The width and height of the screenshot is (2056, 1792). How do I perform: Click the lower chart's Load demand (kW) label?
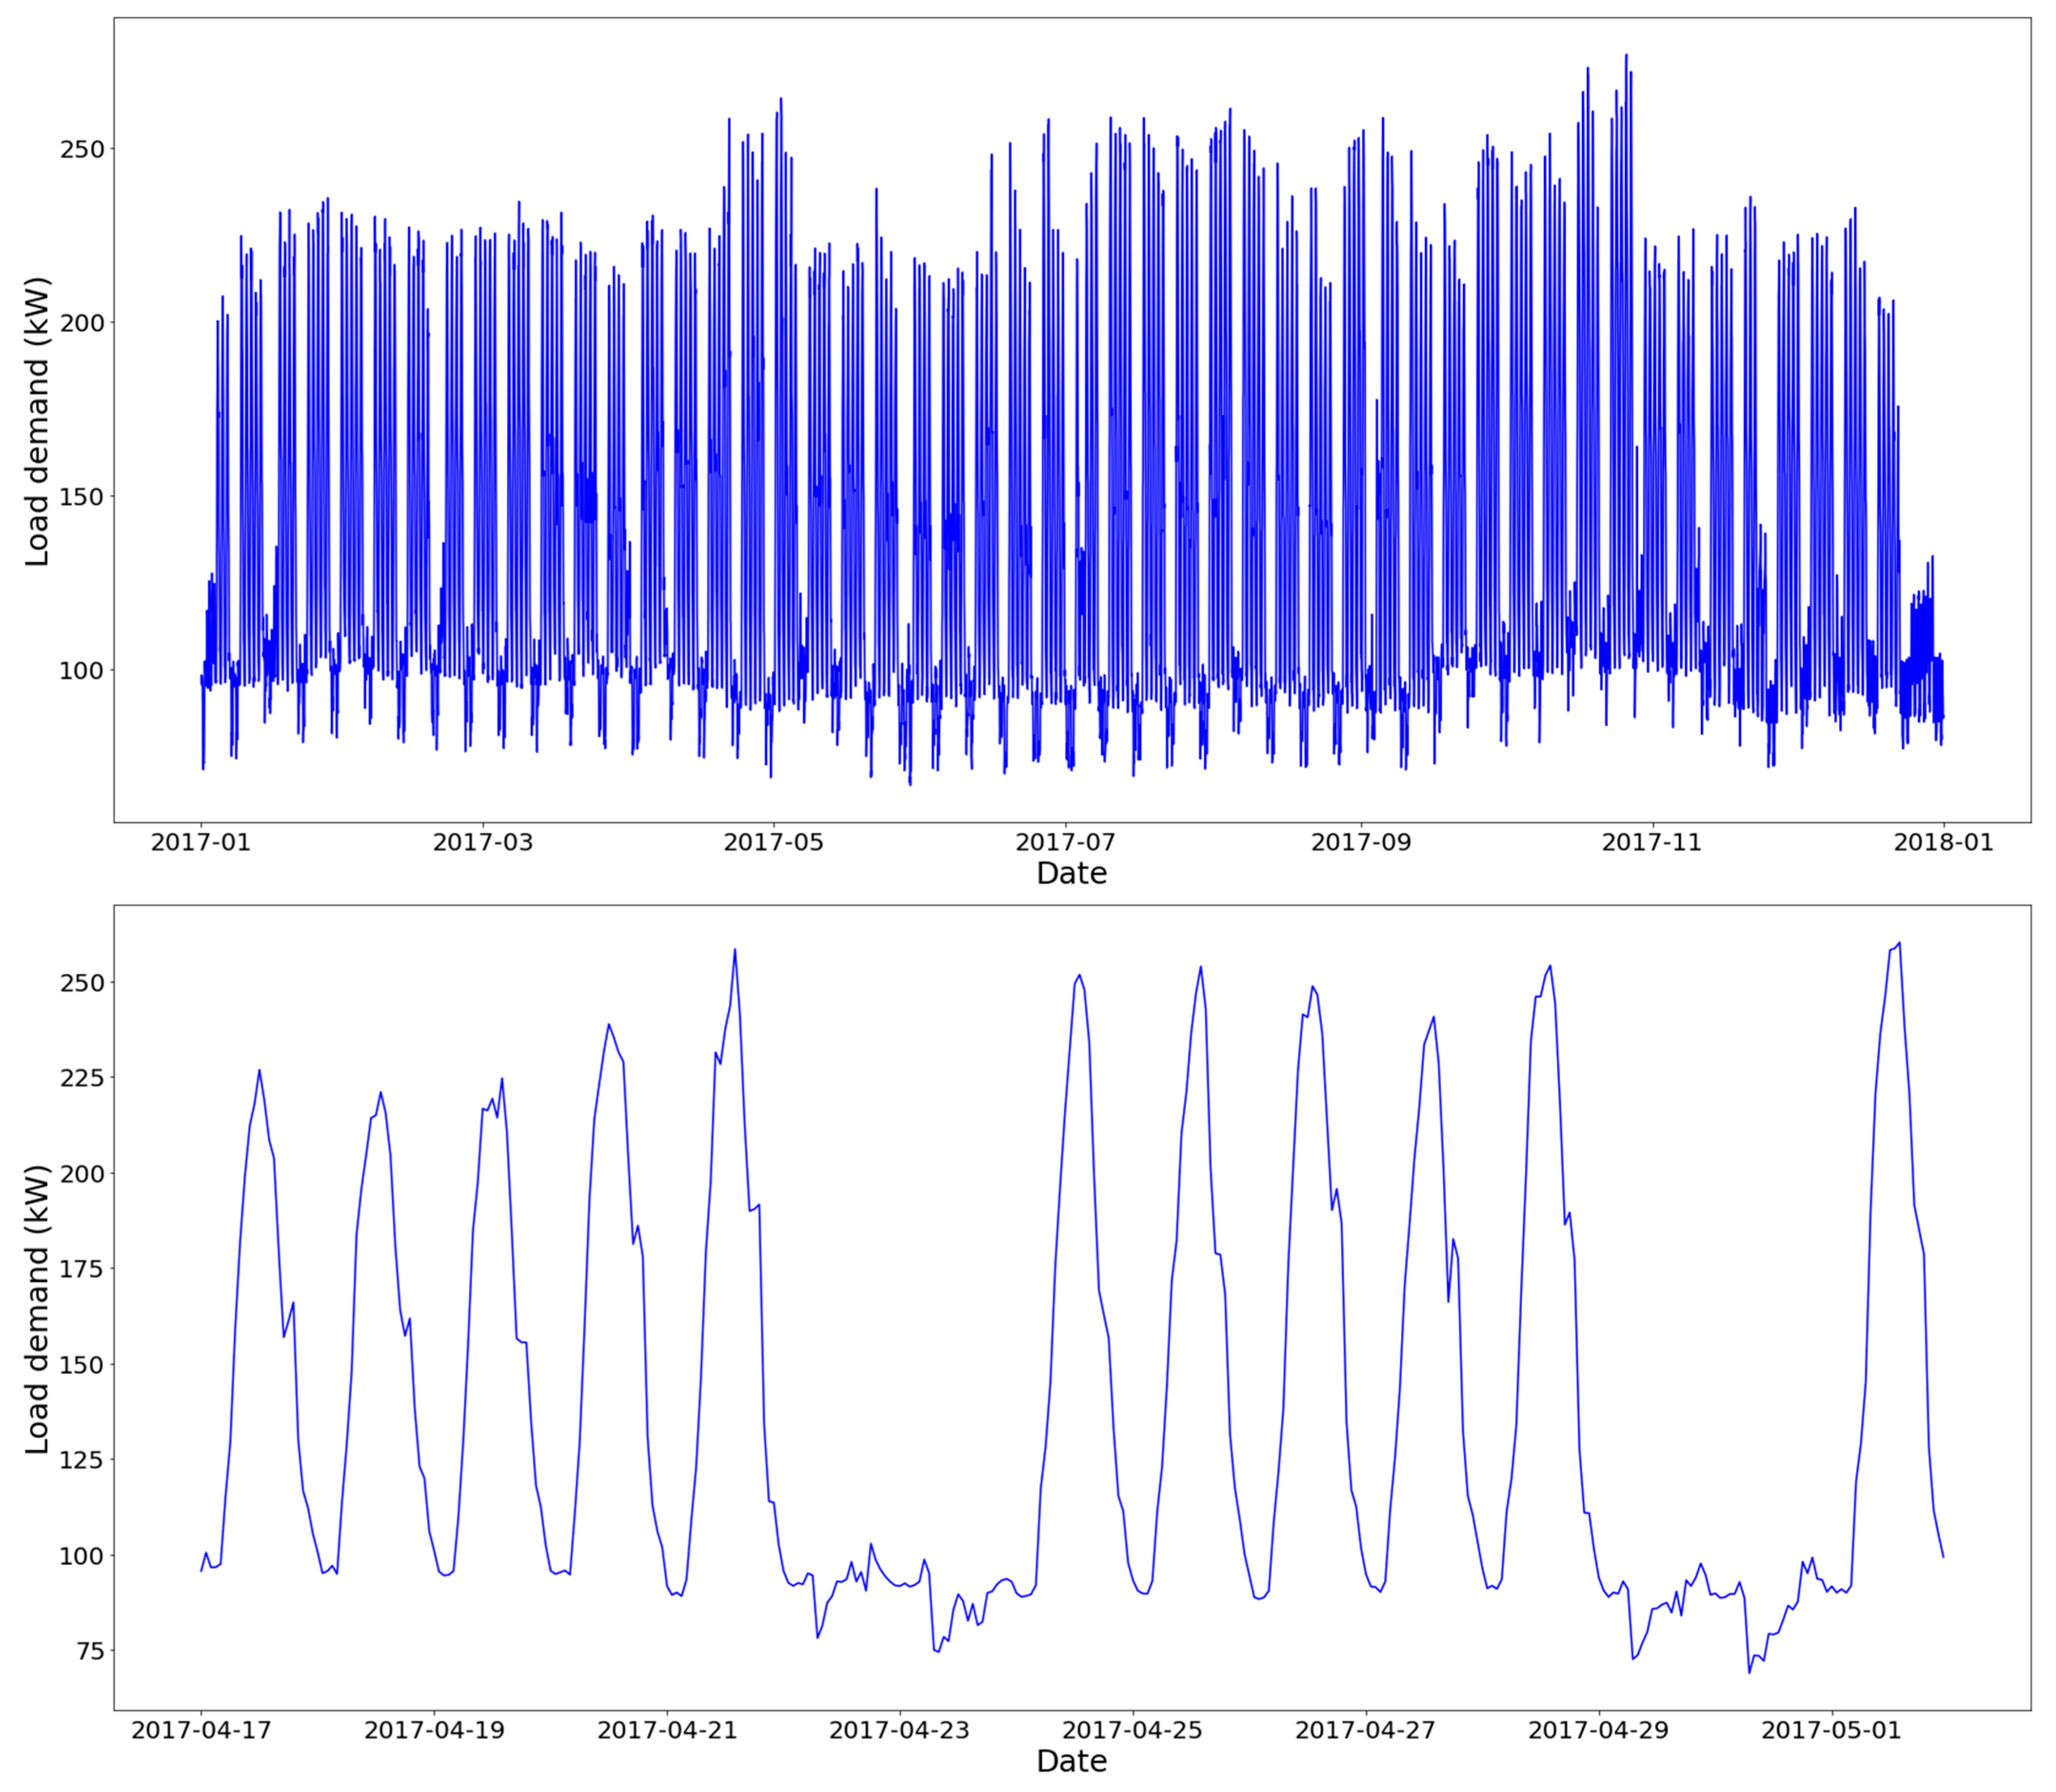point(37,1309)
